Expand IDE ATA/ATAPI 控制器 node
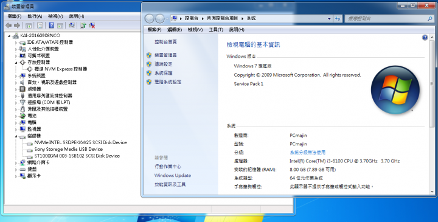This screenshot has width=438, height=222. [16, 43]
